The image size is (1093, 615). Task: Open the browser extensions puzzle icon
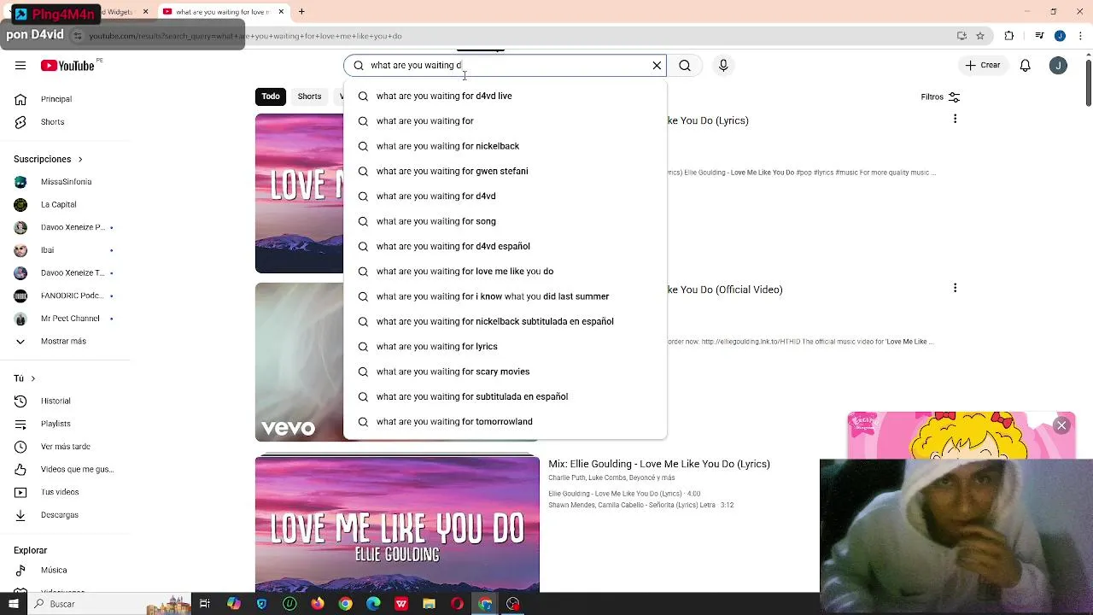pos(1009,36)
